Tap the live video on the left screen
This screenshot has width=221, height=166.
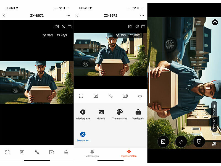(37, 82)
